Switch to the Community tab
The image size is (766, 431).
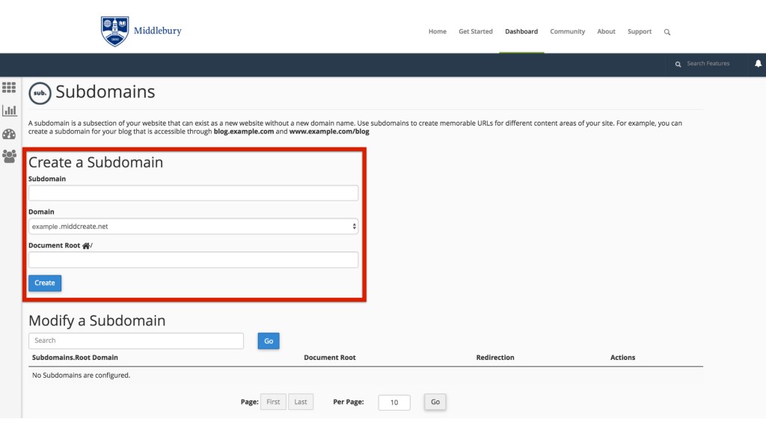[x=567, y=31]
